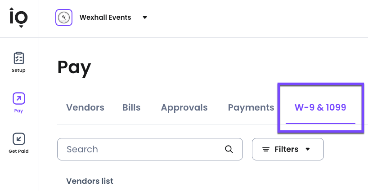Open the Get Paid sidebar icon
Image resolution: width=368 pixels, height=191 pixels.
[19, 139]
